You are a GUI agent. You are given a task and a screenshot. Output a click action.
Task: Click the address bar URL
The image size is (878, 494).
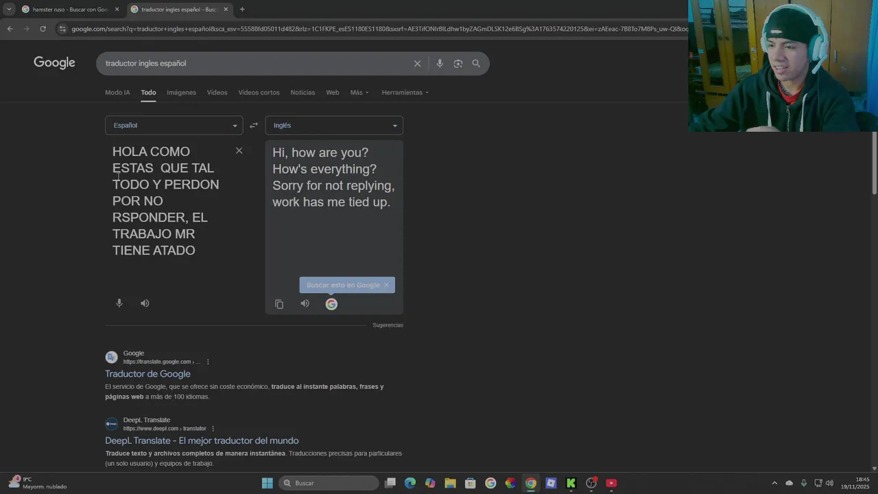pyautogui.click(x=379, y=29)
